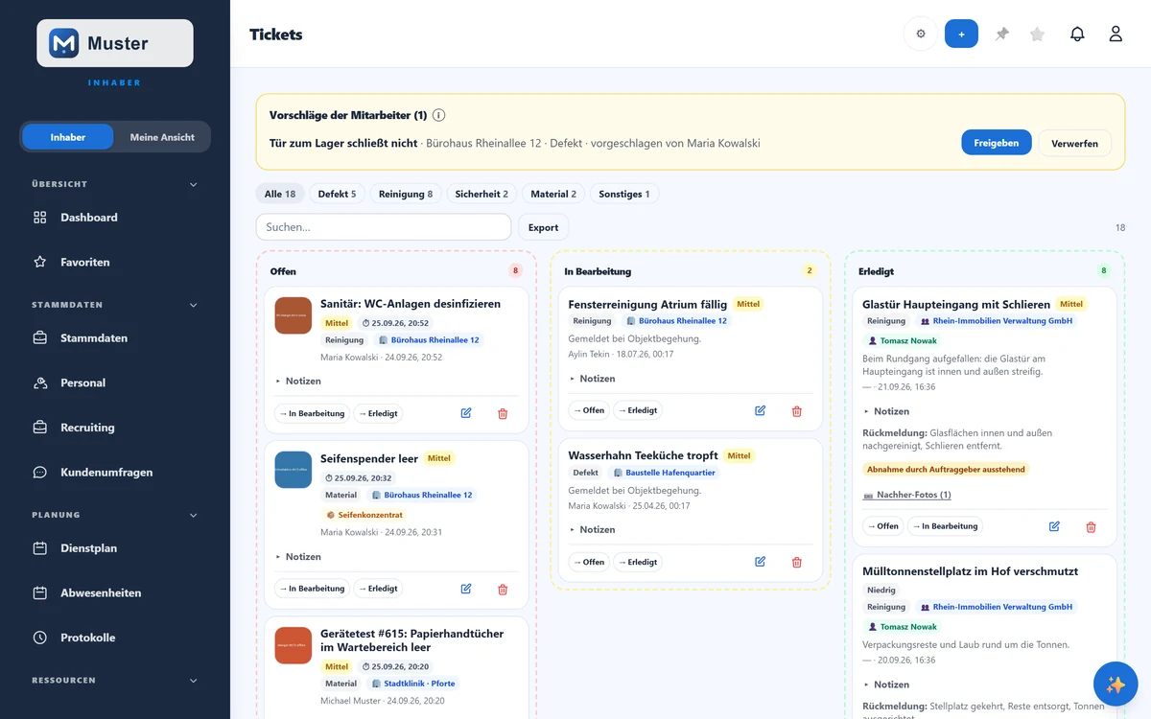Edit the Fensterreinigung Atrium ticket
Screen dimensions: 1151x719
click(x=760, y=410)
